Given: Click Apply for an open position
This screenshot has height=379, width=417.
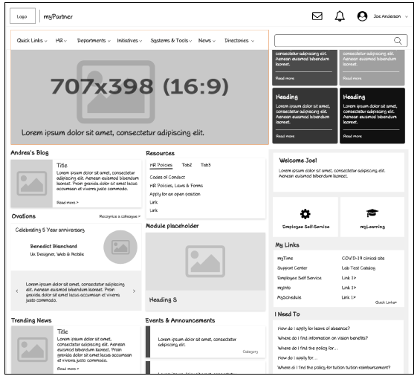Looking at the screenshot, I should coord(175,194).
